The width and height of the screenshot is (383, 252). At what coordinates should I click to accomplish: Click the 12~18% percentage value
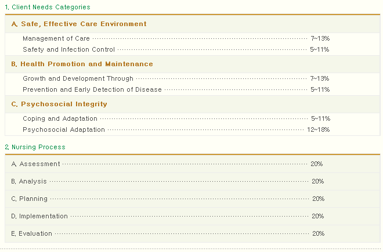[x=318, y=130]
